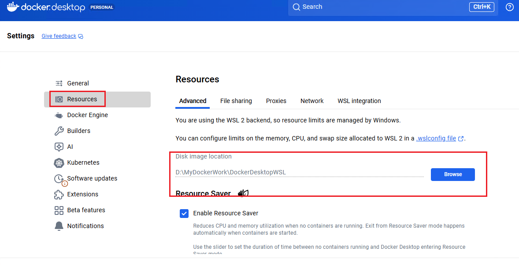Select Resources in the settings sidebar
Screen dimensions: 519x273
(x=97, y=99)
